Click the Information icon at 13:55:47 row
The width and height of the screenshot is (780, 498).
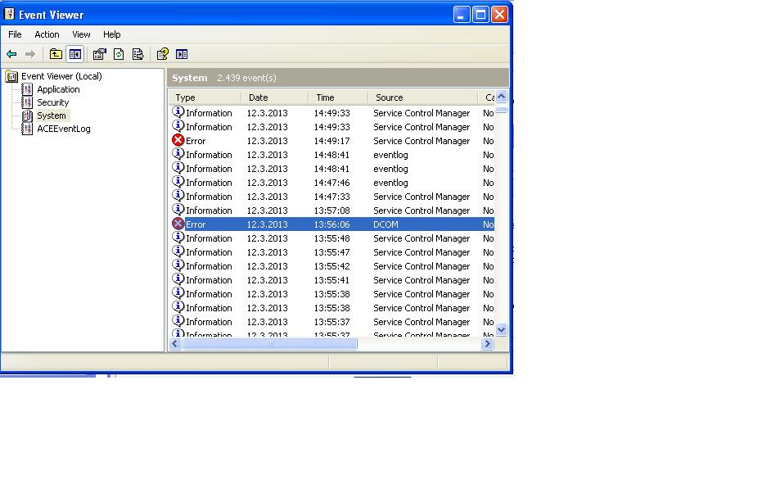[178, 252]
